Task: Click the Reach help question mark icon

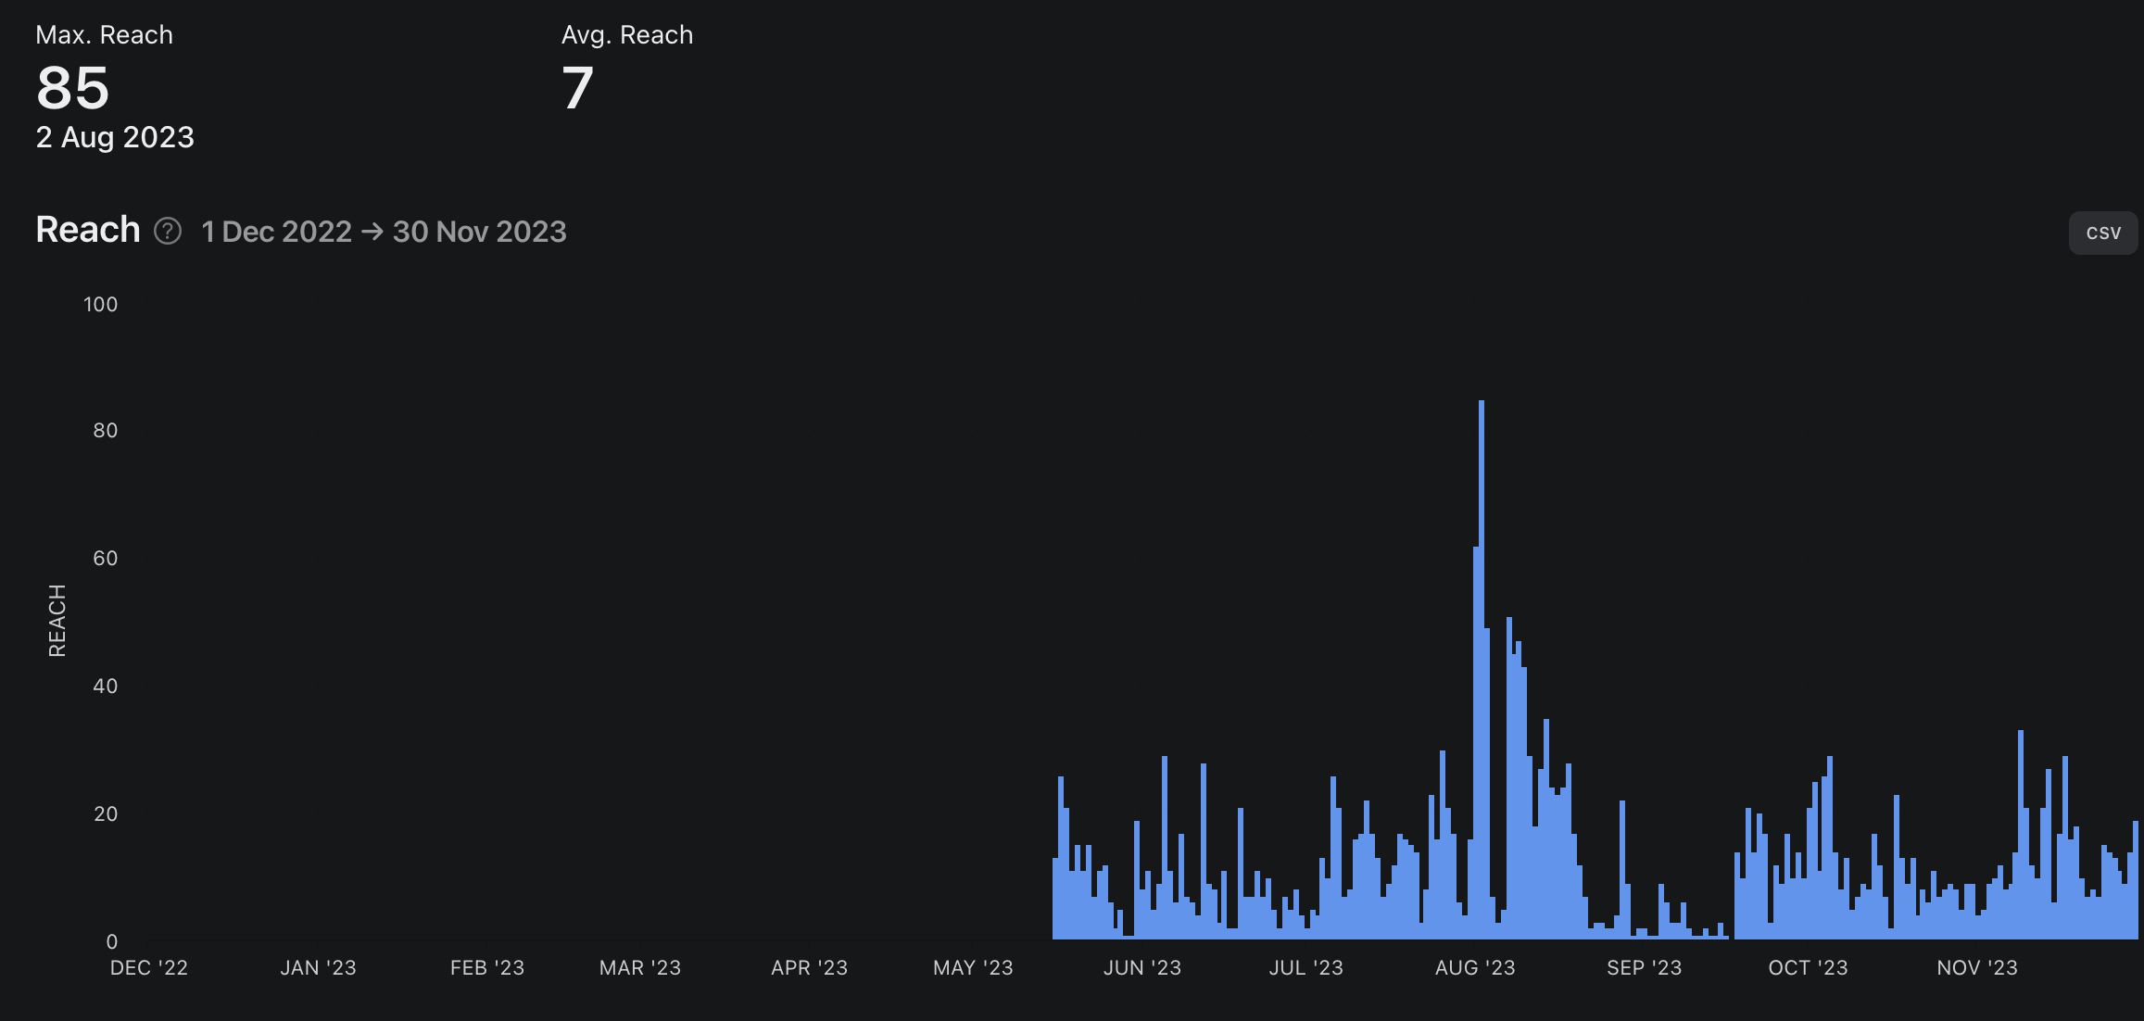Action: 168,231
